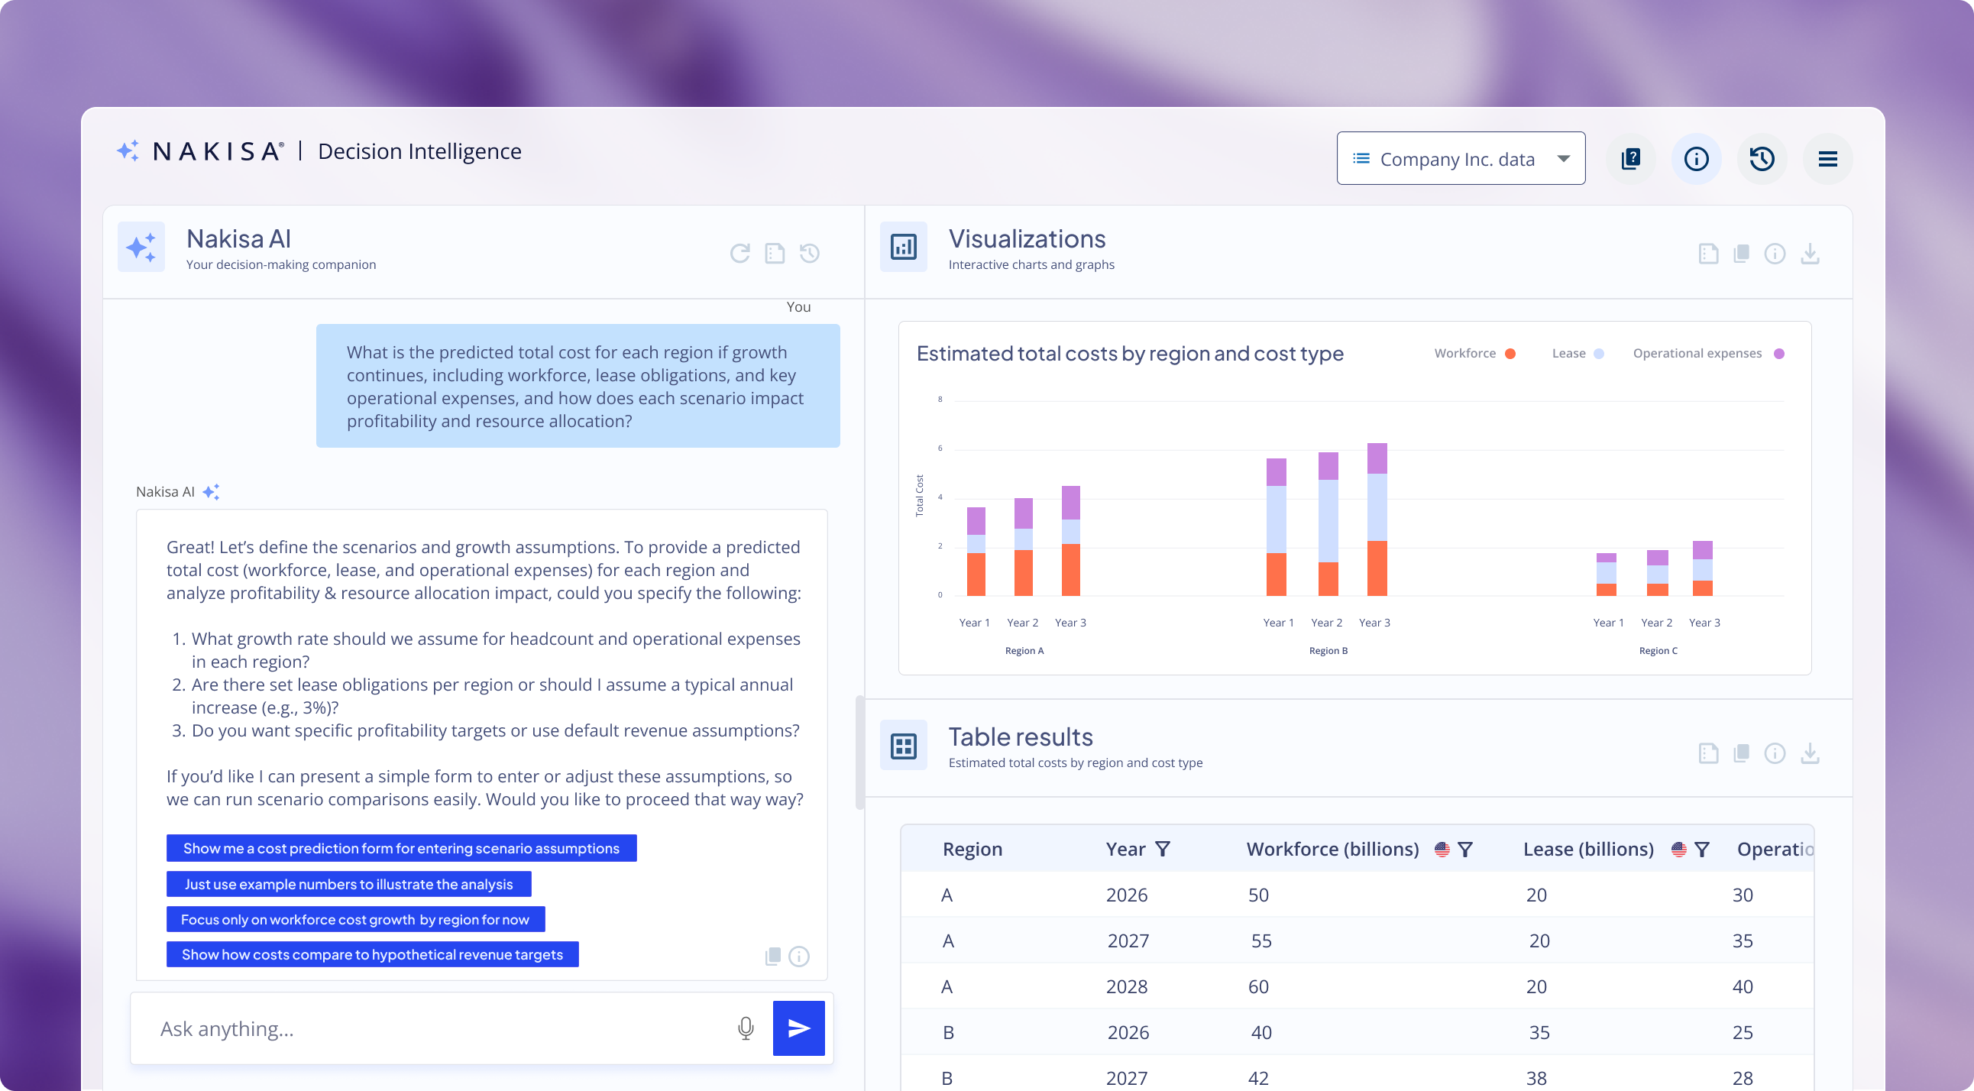This screenshot has height=1091, width=1974.
Task: Open the Year column filter
Action: (x=1163, y=849)
